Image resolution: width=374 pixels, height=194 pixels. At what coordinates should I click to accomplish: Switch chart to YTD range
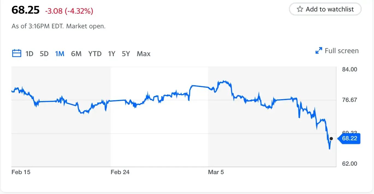click(x=95, y=54)
